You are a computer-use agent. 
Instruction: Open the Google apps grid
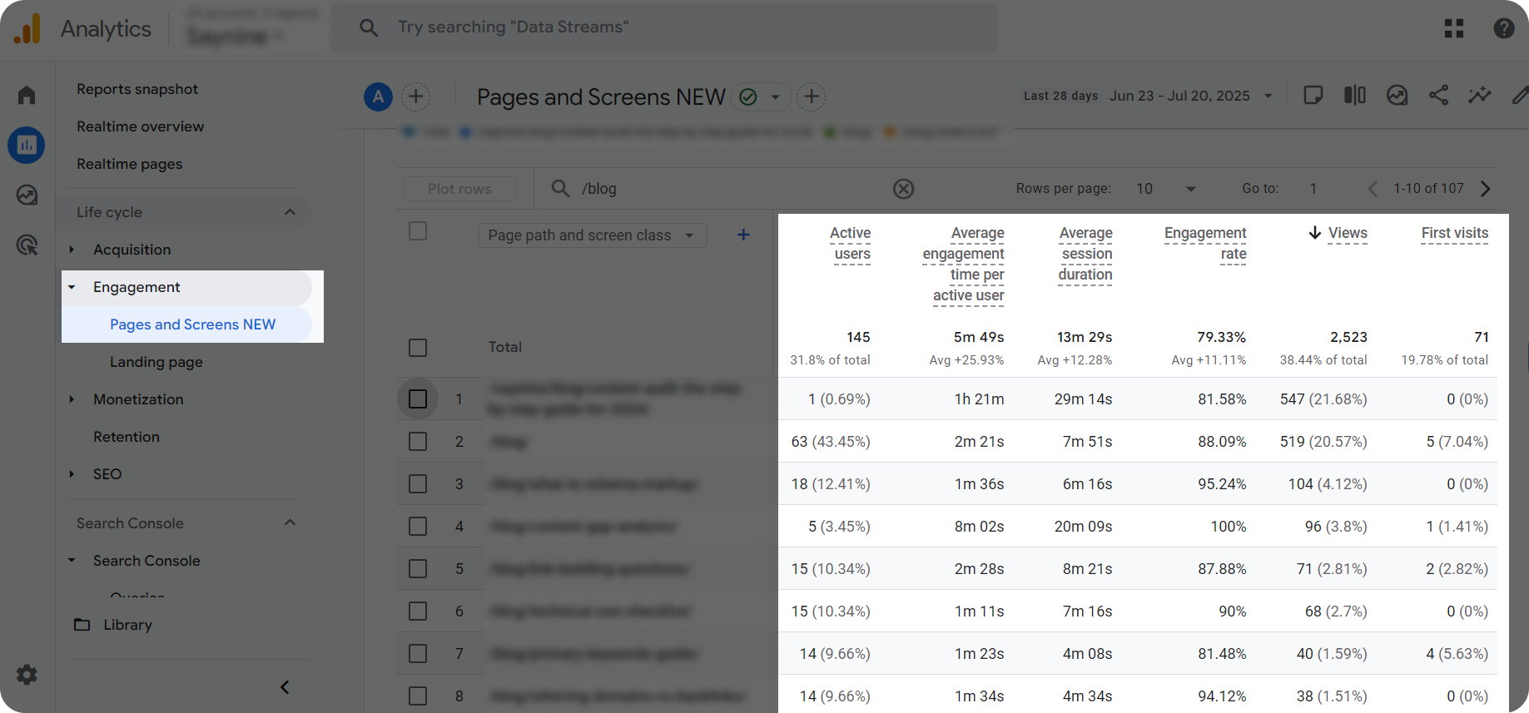click(1454, 28)
